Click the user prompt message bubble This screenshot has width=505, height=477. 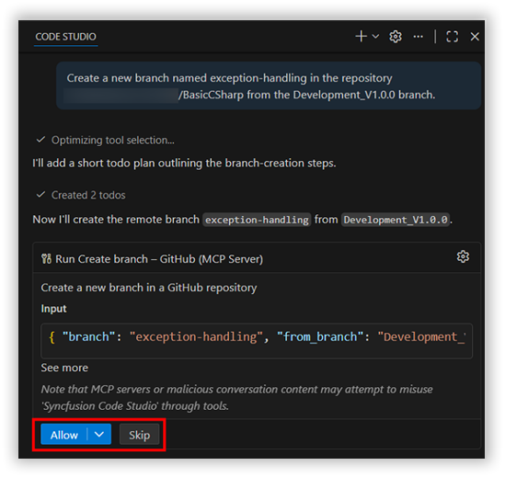(x=269, y=86)
